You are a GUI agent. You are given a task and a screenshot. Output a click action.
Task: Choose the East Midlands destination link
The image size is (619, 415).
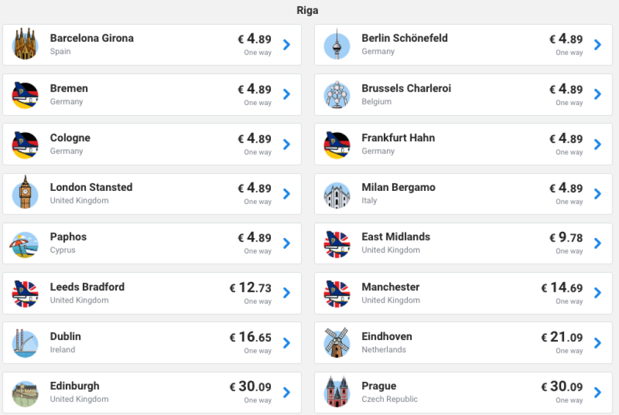(x=396, y=237)
